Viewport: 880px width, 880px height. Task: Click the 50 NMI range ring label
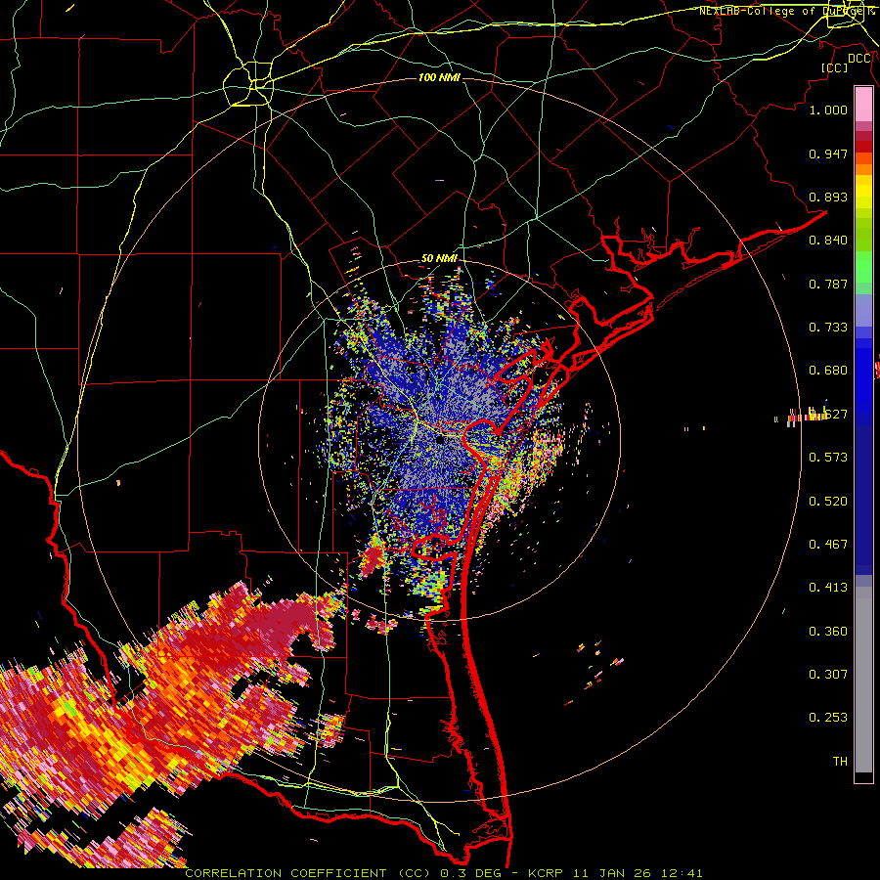[439, 259]
